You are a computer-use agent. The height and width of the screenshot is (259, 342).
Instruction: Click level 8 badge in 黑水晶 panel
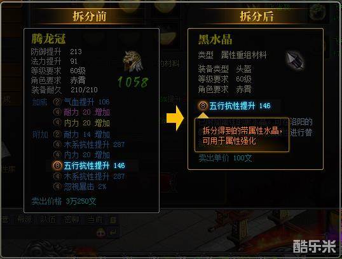[x=203, y=106]
